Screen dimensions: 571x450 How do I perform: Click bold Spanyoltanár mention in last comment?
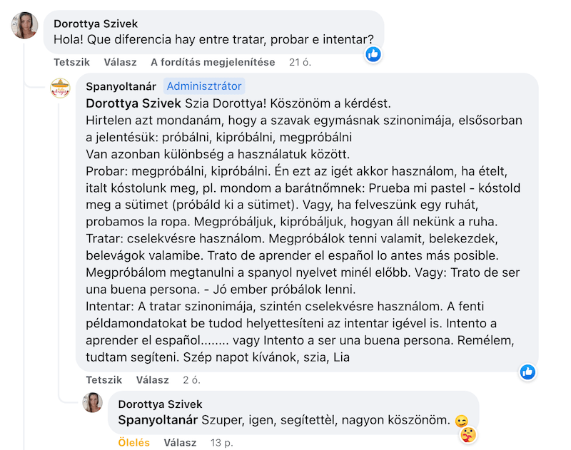click(x=158, y=420)
